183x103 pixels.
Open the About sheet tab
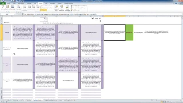pos(9,100)
